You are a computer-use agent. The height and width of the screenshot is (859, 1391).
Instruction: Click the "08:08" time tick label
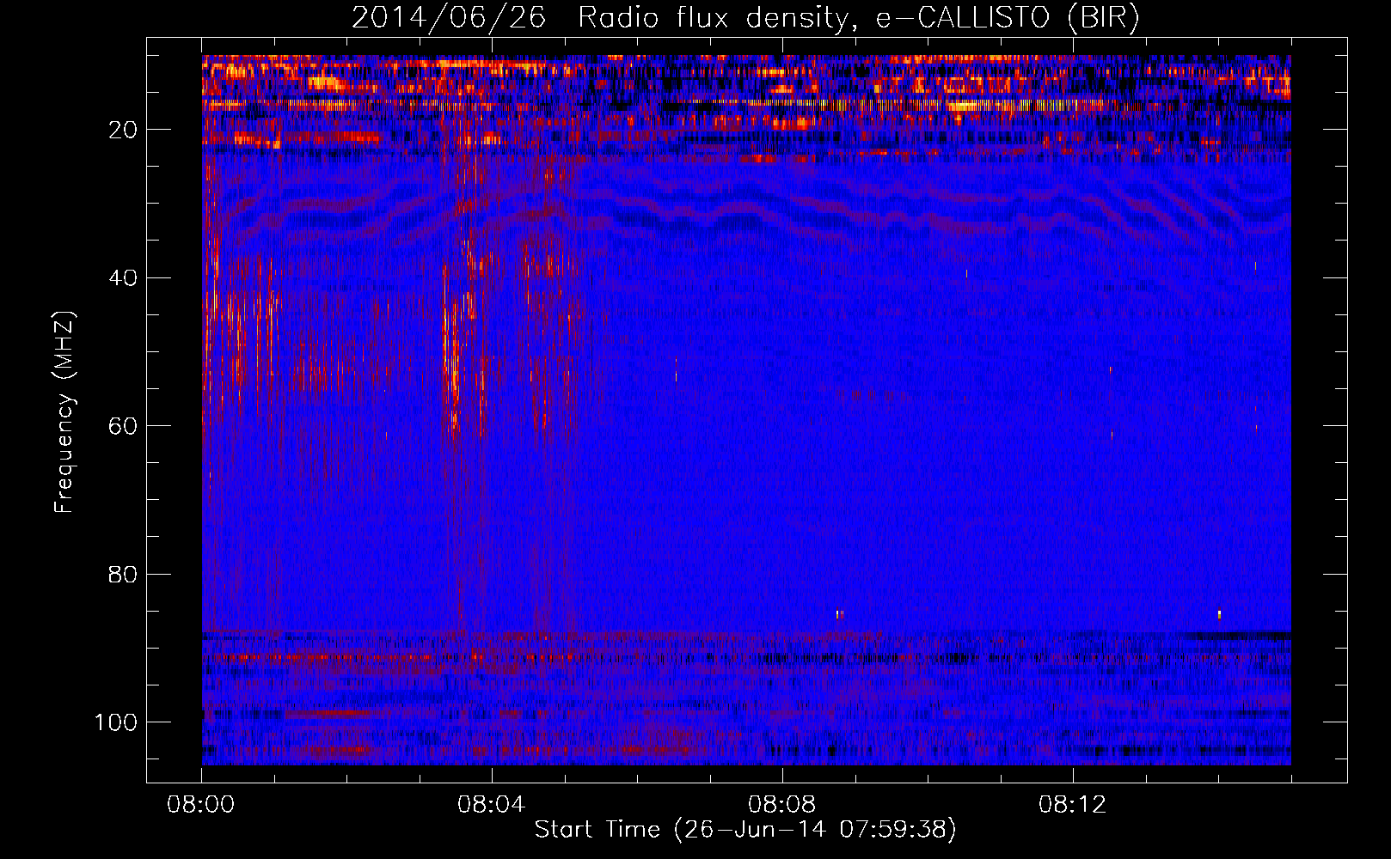pyautogui.click(x=782, y=805)
